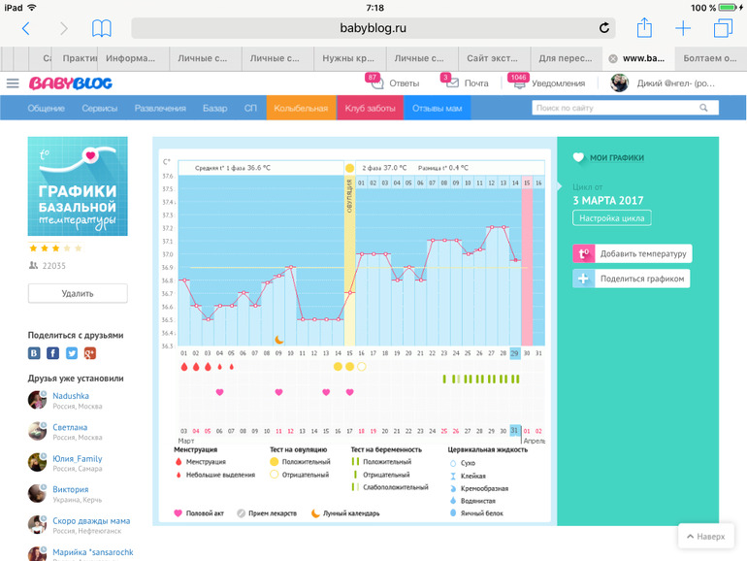Select Клуб заботы section

click(x=370, y=108)
